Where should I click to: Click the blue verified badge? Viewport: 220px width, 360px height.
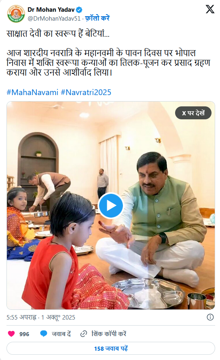79,10
